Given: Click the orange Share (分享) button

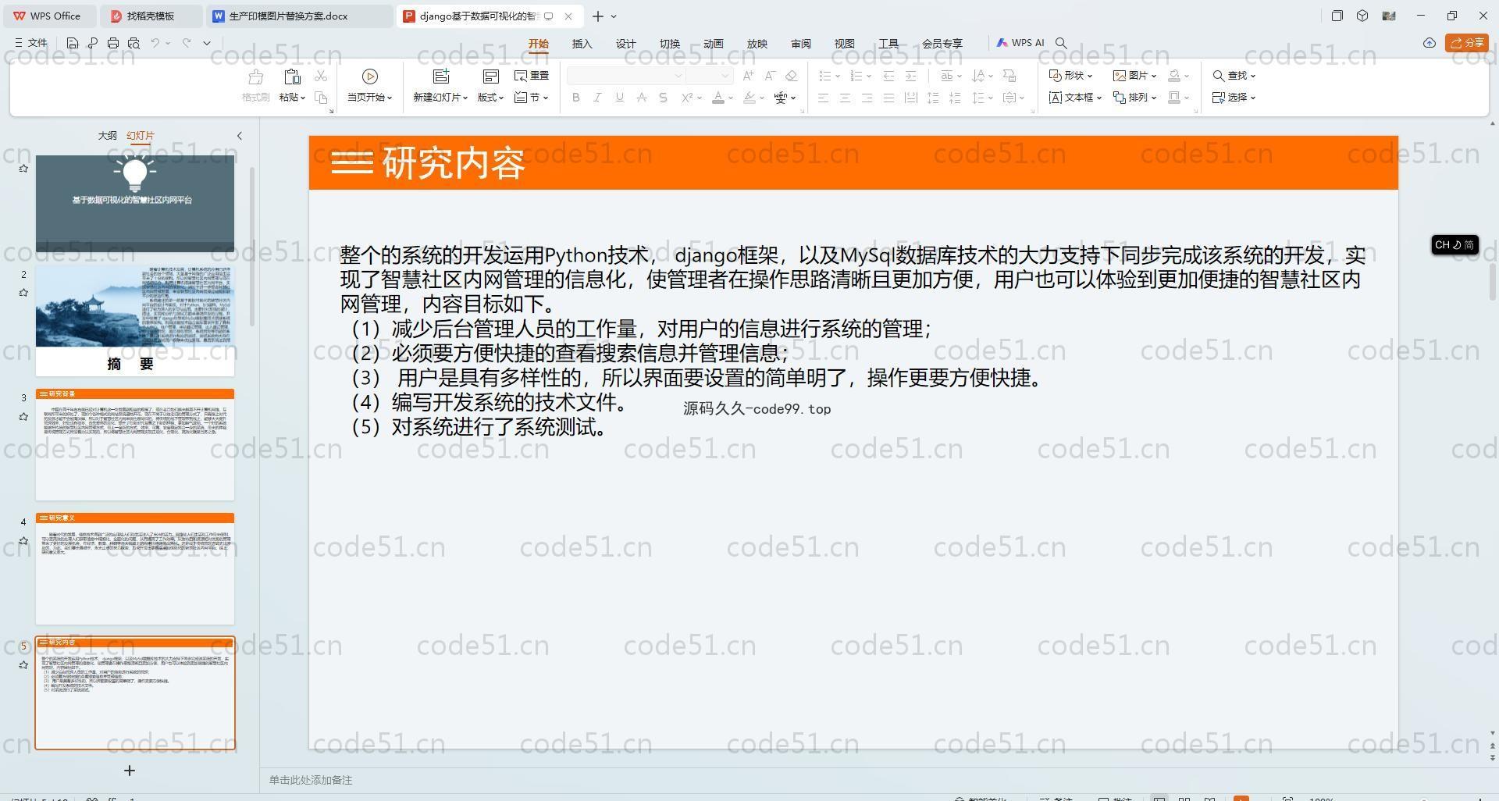Looking at the screenshot, I should click(1466, 43).
